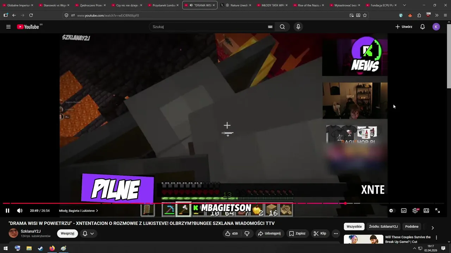Toggle subtitles with the captions icon
Screen dimensions: 451x253
(x=404, y=210)
